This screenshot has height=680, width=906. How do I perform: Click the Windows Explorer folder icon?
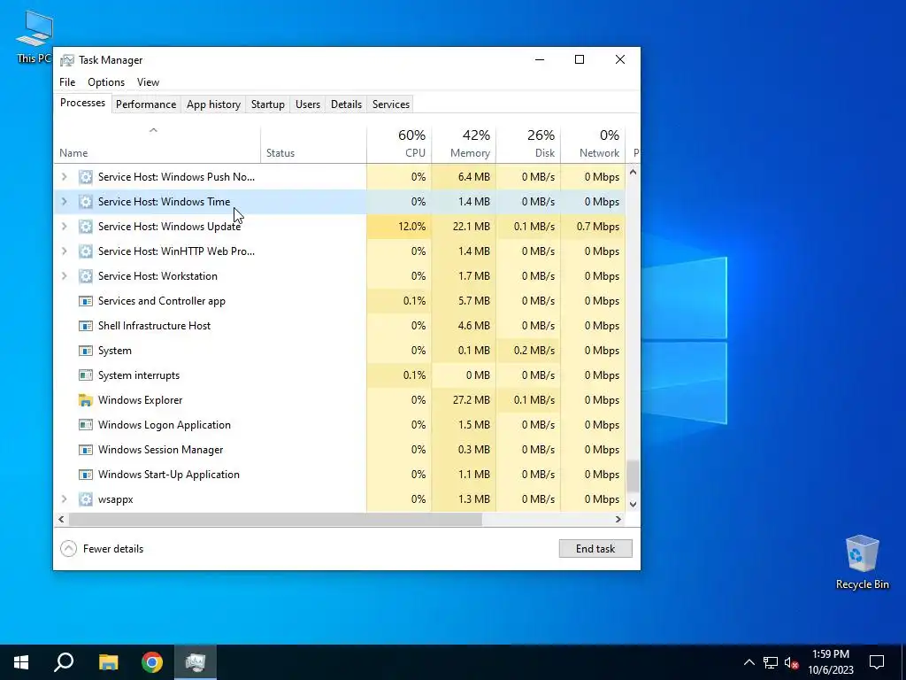86,400
